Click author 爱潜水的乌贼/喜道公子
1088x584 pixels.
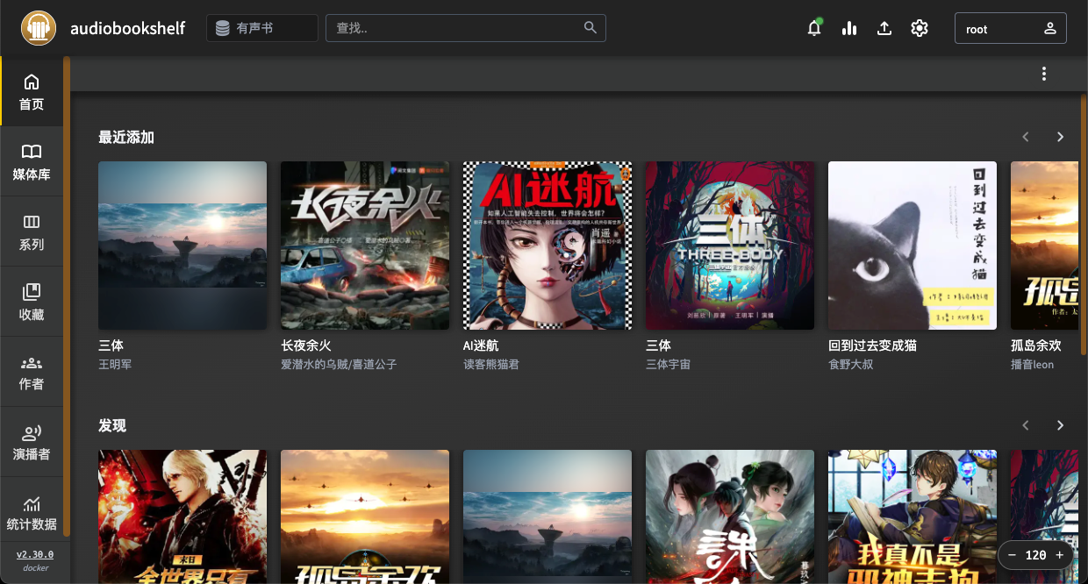pos(339,364)
